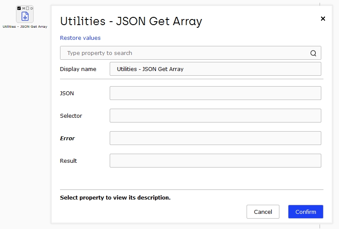The height and width of the screenshot is (229, 339).
Task: Select the italic Error property label
Action: point(67,138)
